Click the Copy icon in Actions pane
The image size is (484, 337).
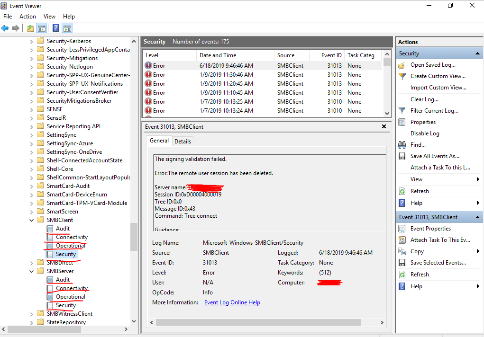pos(402,251)
